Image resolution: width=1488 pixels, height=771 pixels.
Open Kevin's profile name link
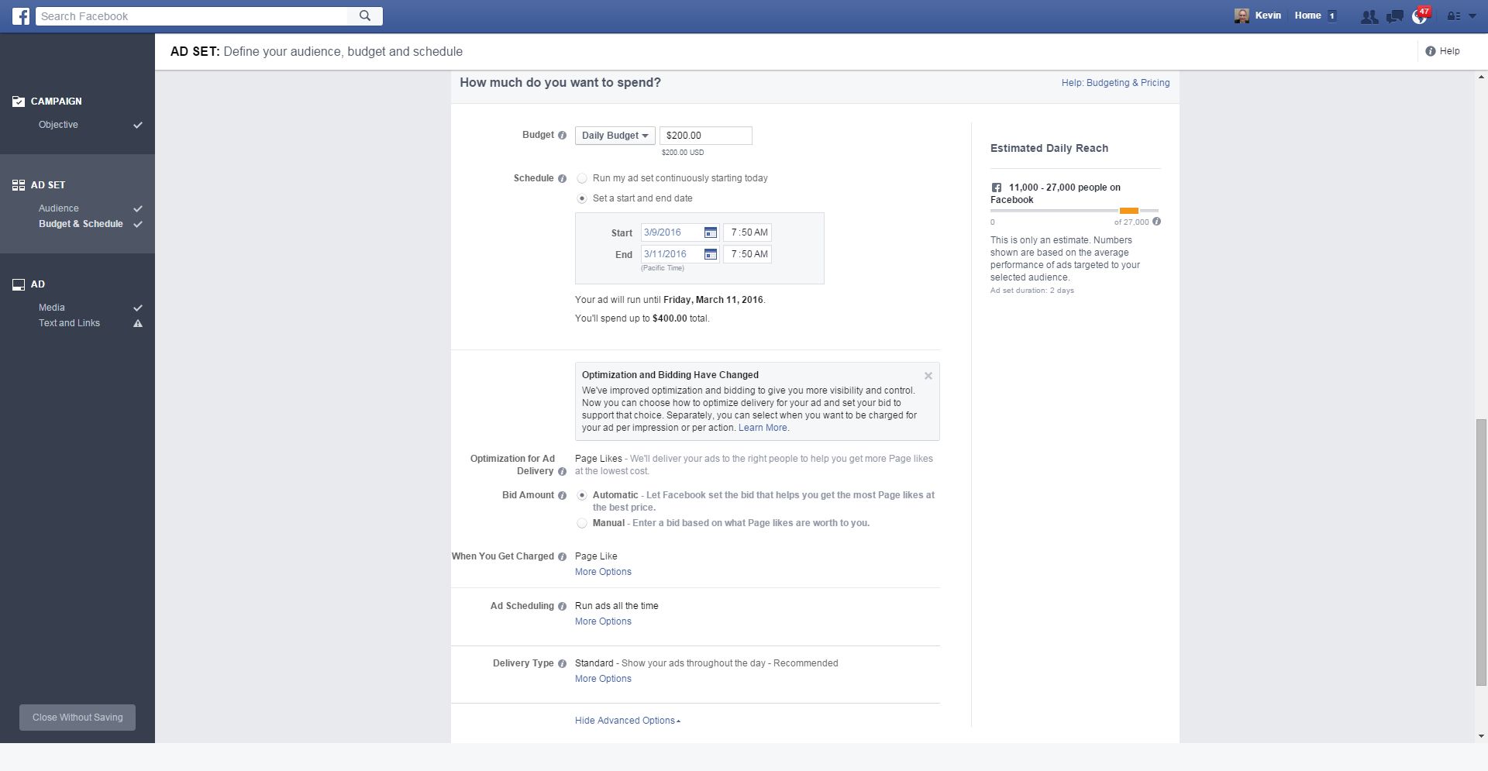click(x=1268, y=15)
